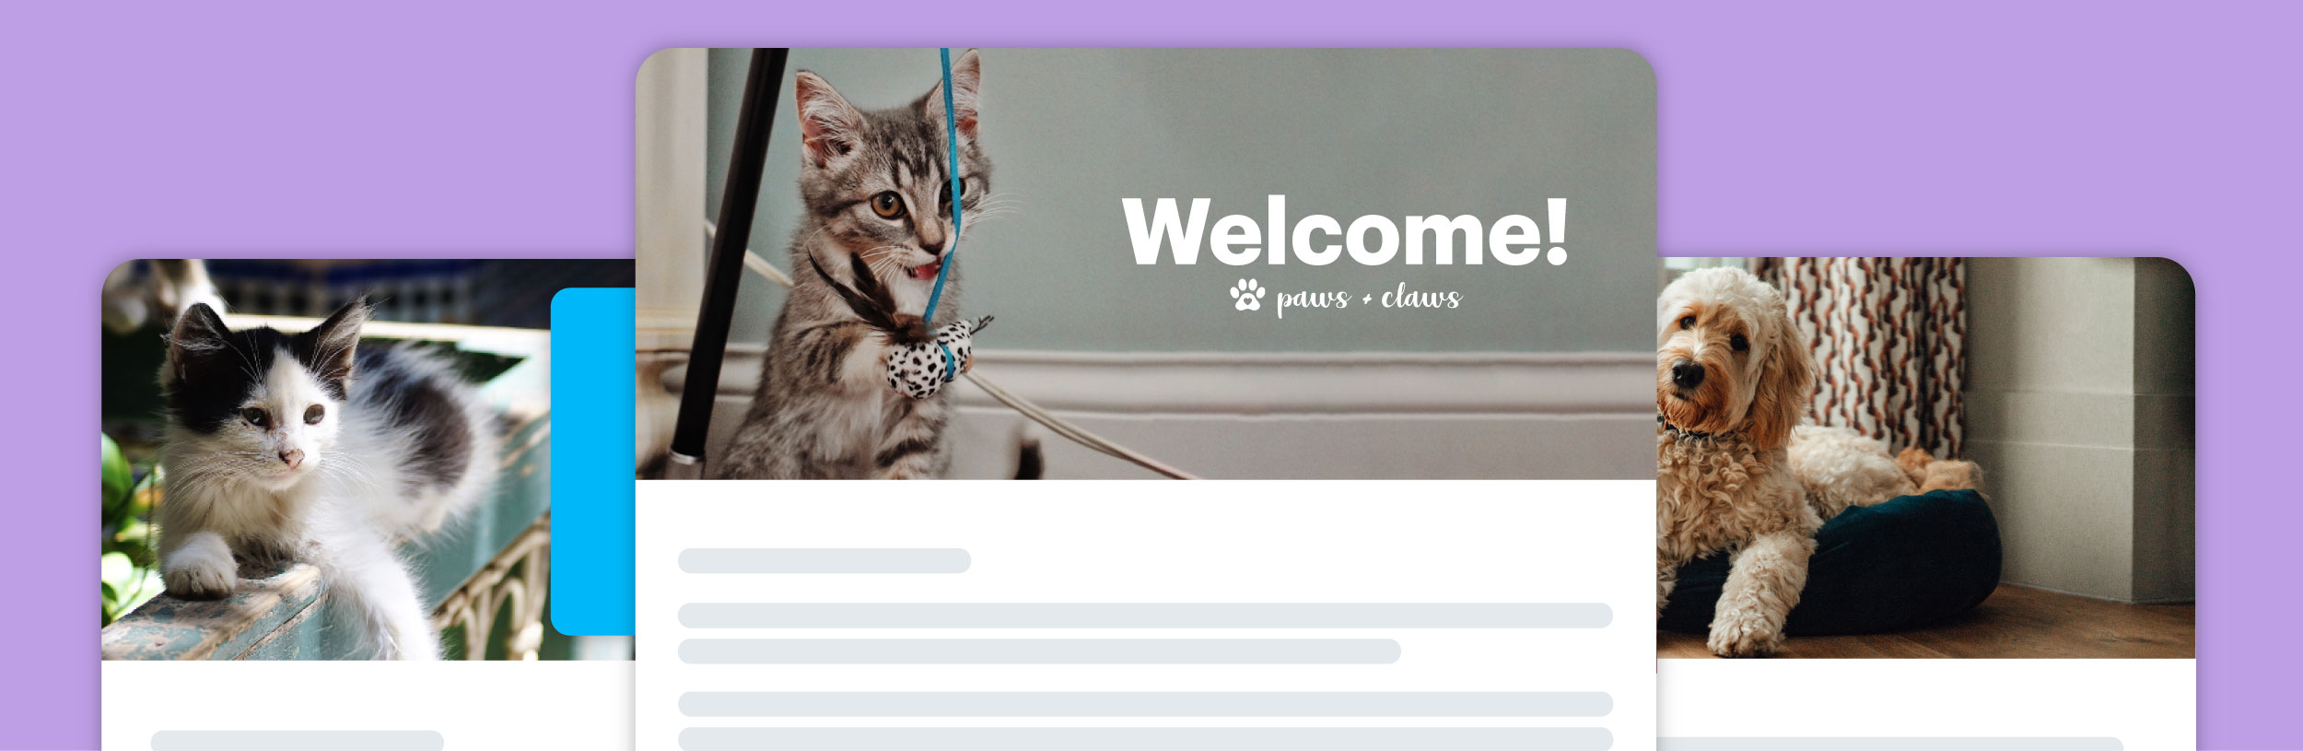Click the white paw print icon
This screenshot has width=2303, height=751.
pyautogui.click(x=1247, y=295)
